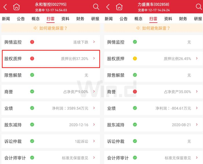The height and width of the screenshot is (164, 203).
Task: Switch to 研报 tab for 力盛赛车
Action: tap(198, 19)
